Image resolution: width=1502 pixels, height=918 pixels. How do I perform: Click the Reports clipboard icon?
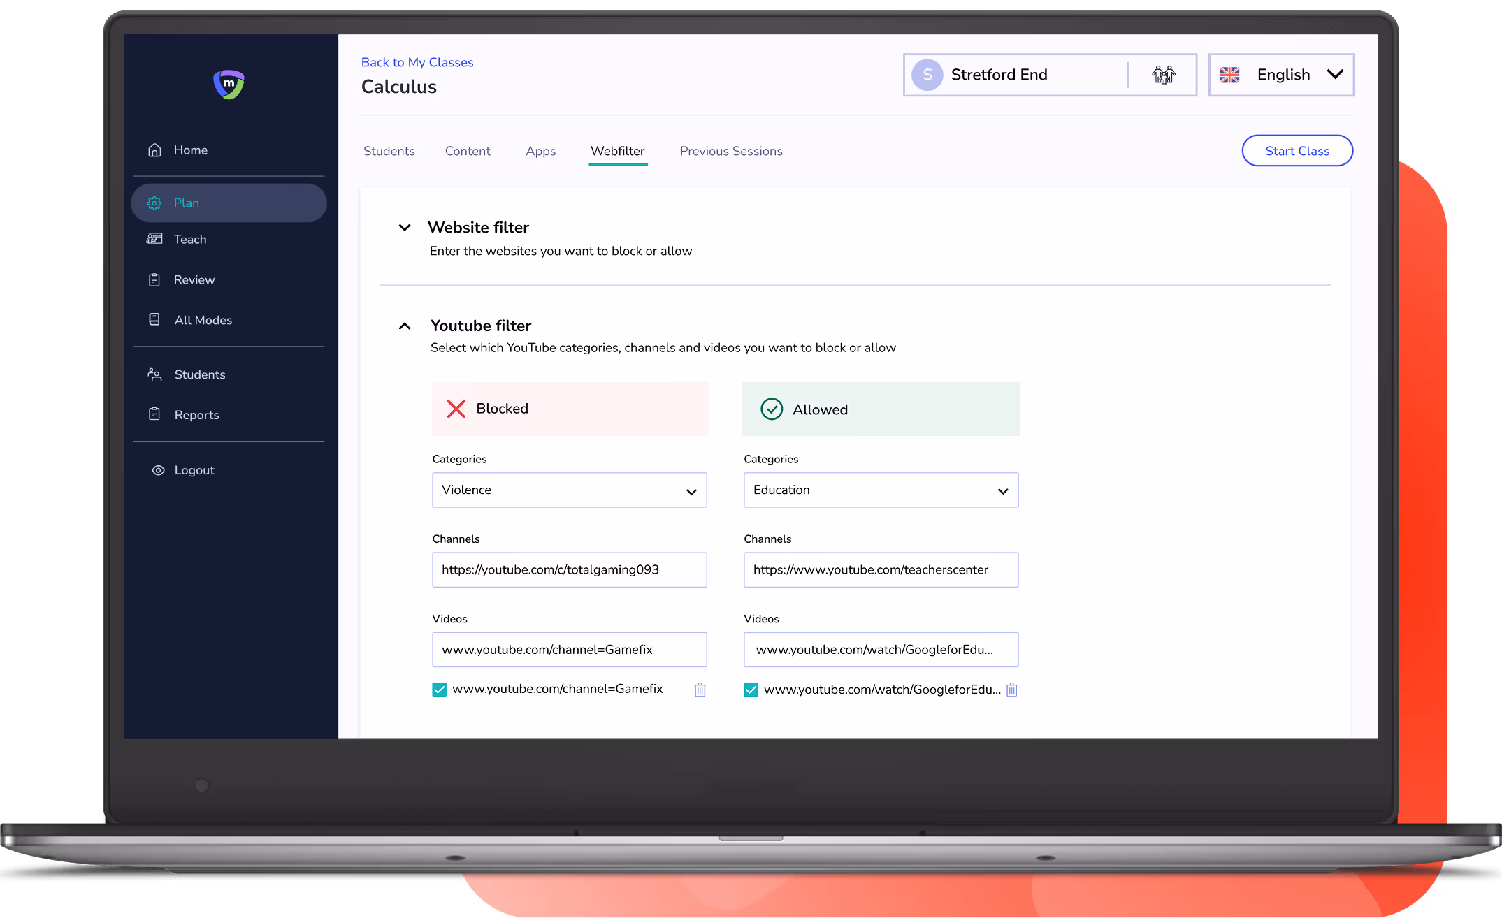pyautogui.click(x=154, y=414)
